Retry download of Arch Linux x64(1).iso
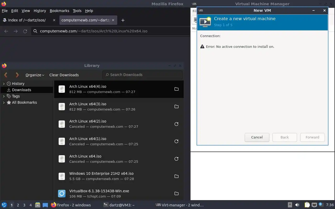The height and width of the screenshot is (209, 335). pos(176,141)
